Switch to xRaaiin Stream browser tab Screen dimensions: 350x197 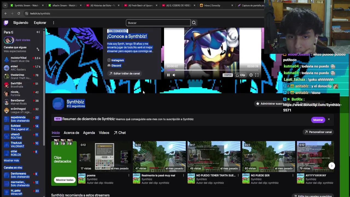[65, 5]
